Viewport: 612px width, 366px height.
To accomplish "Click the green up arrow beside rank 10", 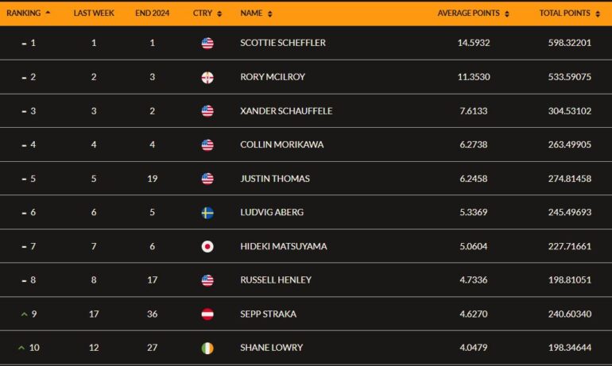I will (x=21, y=348).
